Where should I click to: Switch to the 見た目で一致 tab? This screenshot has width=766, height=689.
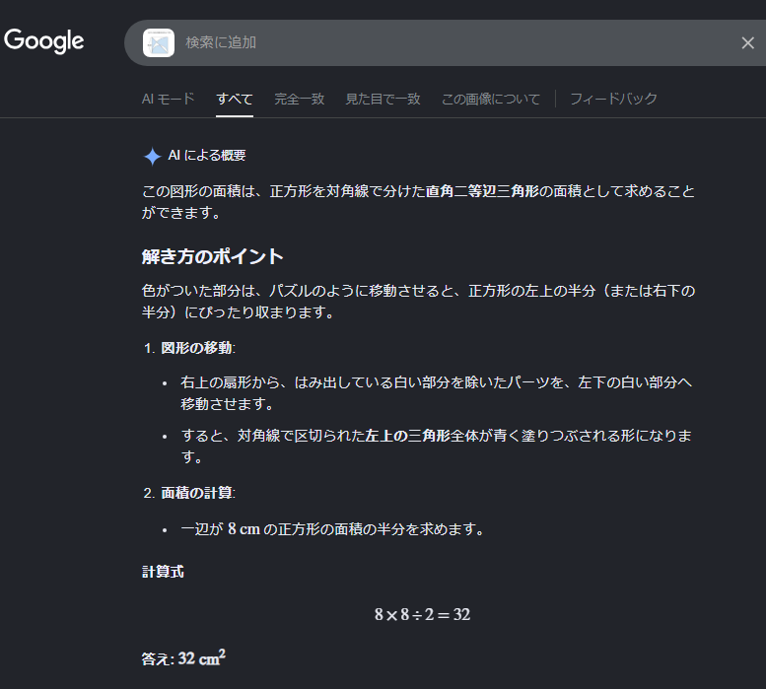(x=383, y=99)
